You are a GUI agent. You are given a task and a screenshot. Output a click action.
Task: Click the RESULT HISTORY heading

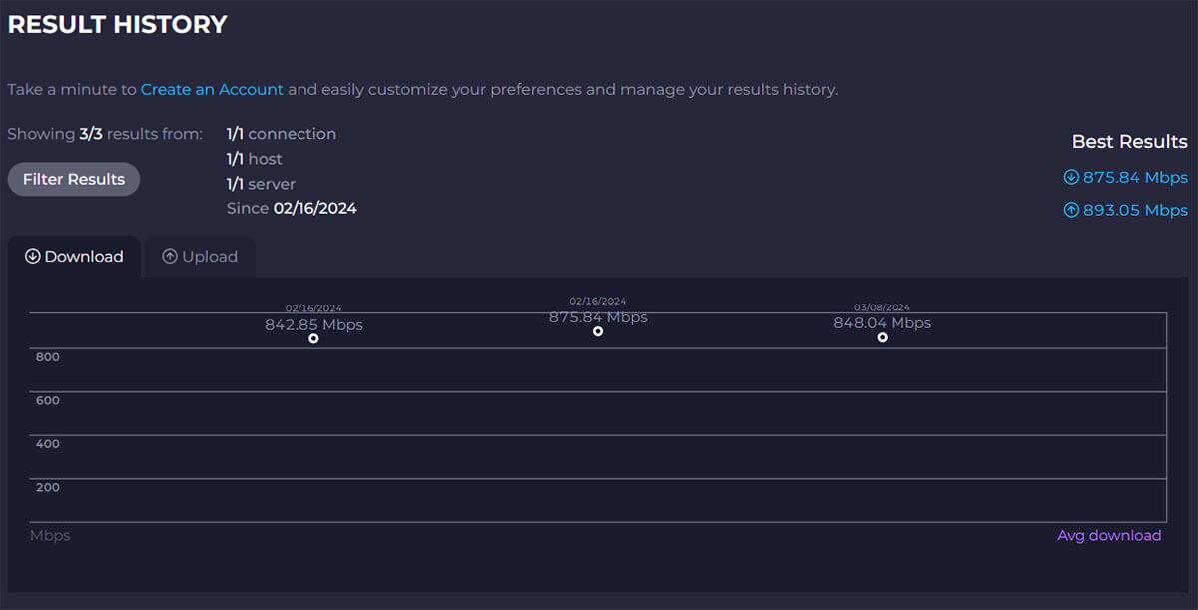117,24
